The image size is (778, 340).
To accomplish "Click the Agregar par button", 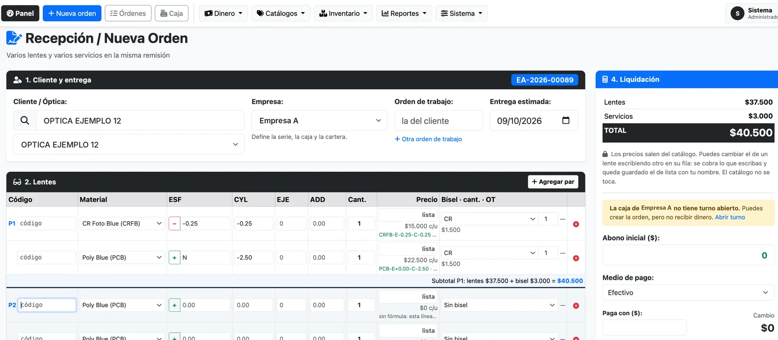I will 553,181.
